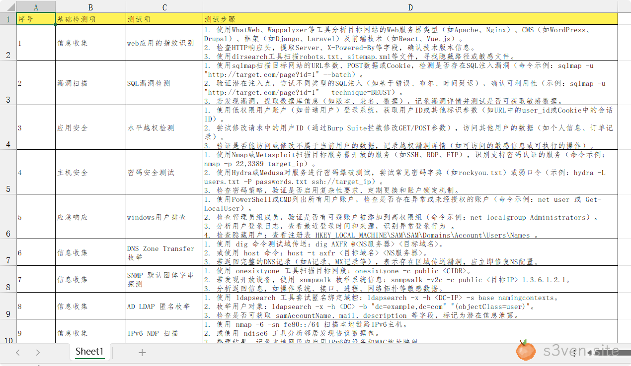
Task: Click the steps cell mentioning onesixtyone
Action: (410, 279)
